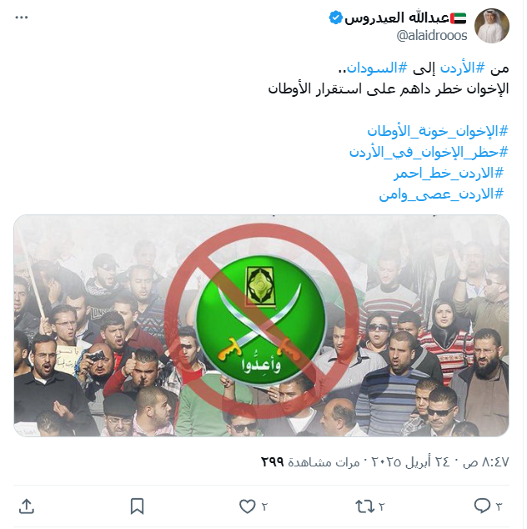
Task: Click the عبدالله العيدروس display name
Action: coord(397,18)
